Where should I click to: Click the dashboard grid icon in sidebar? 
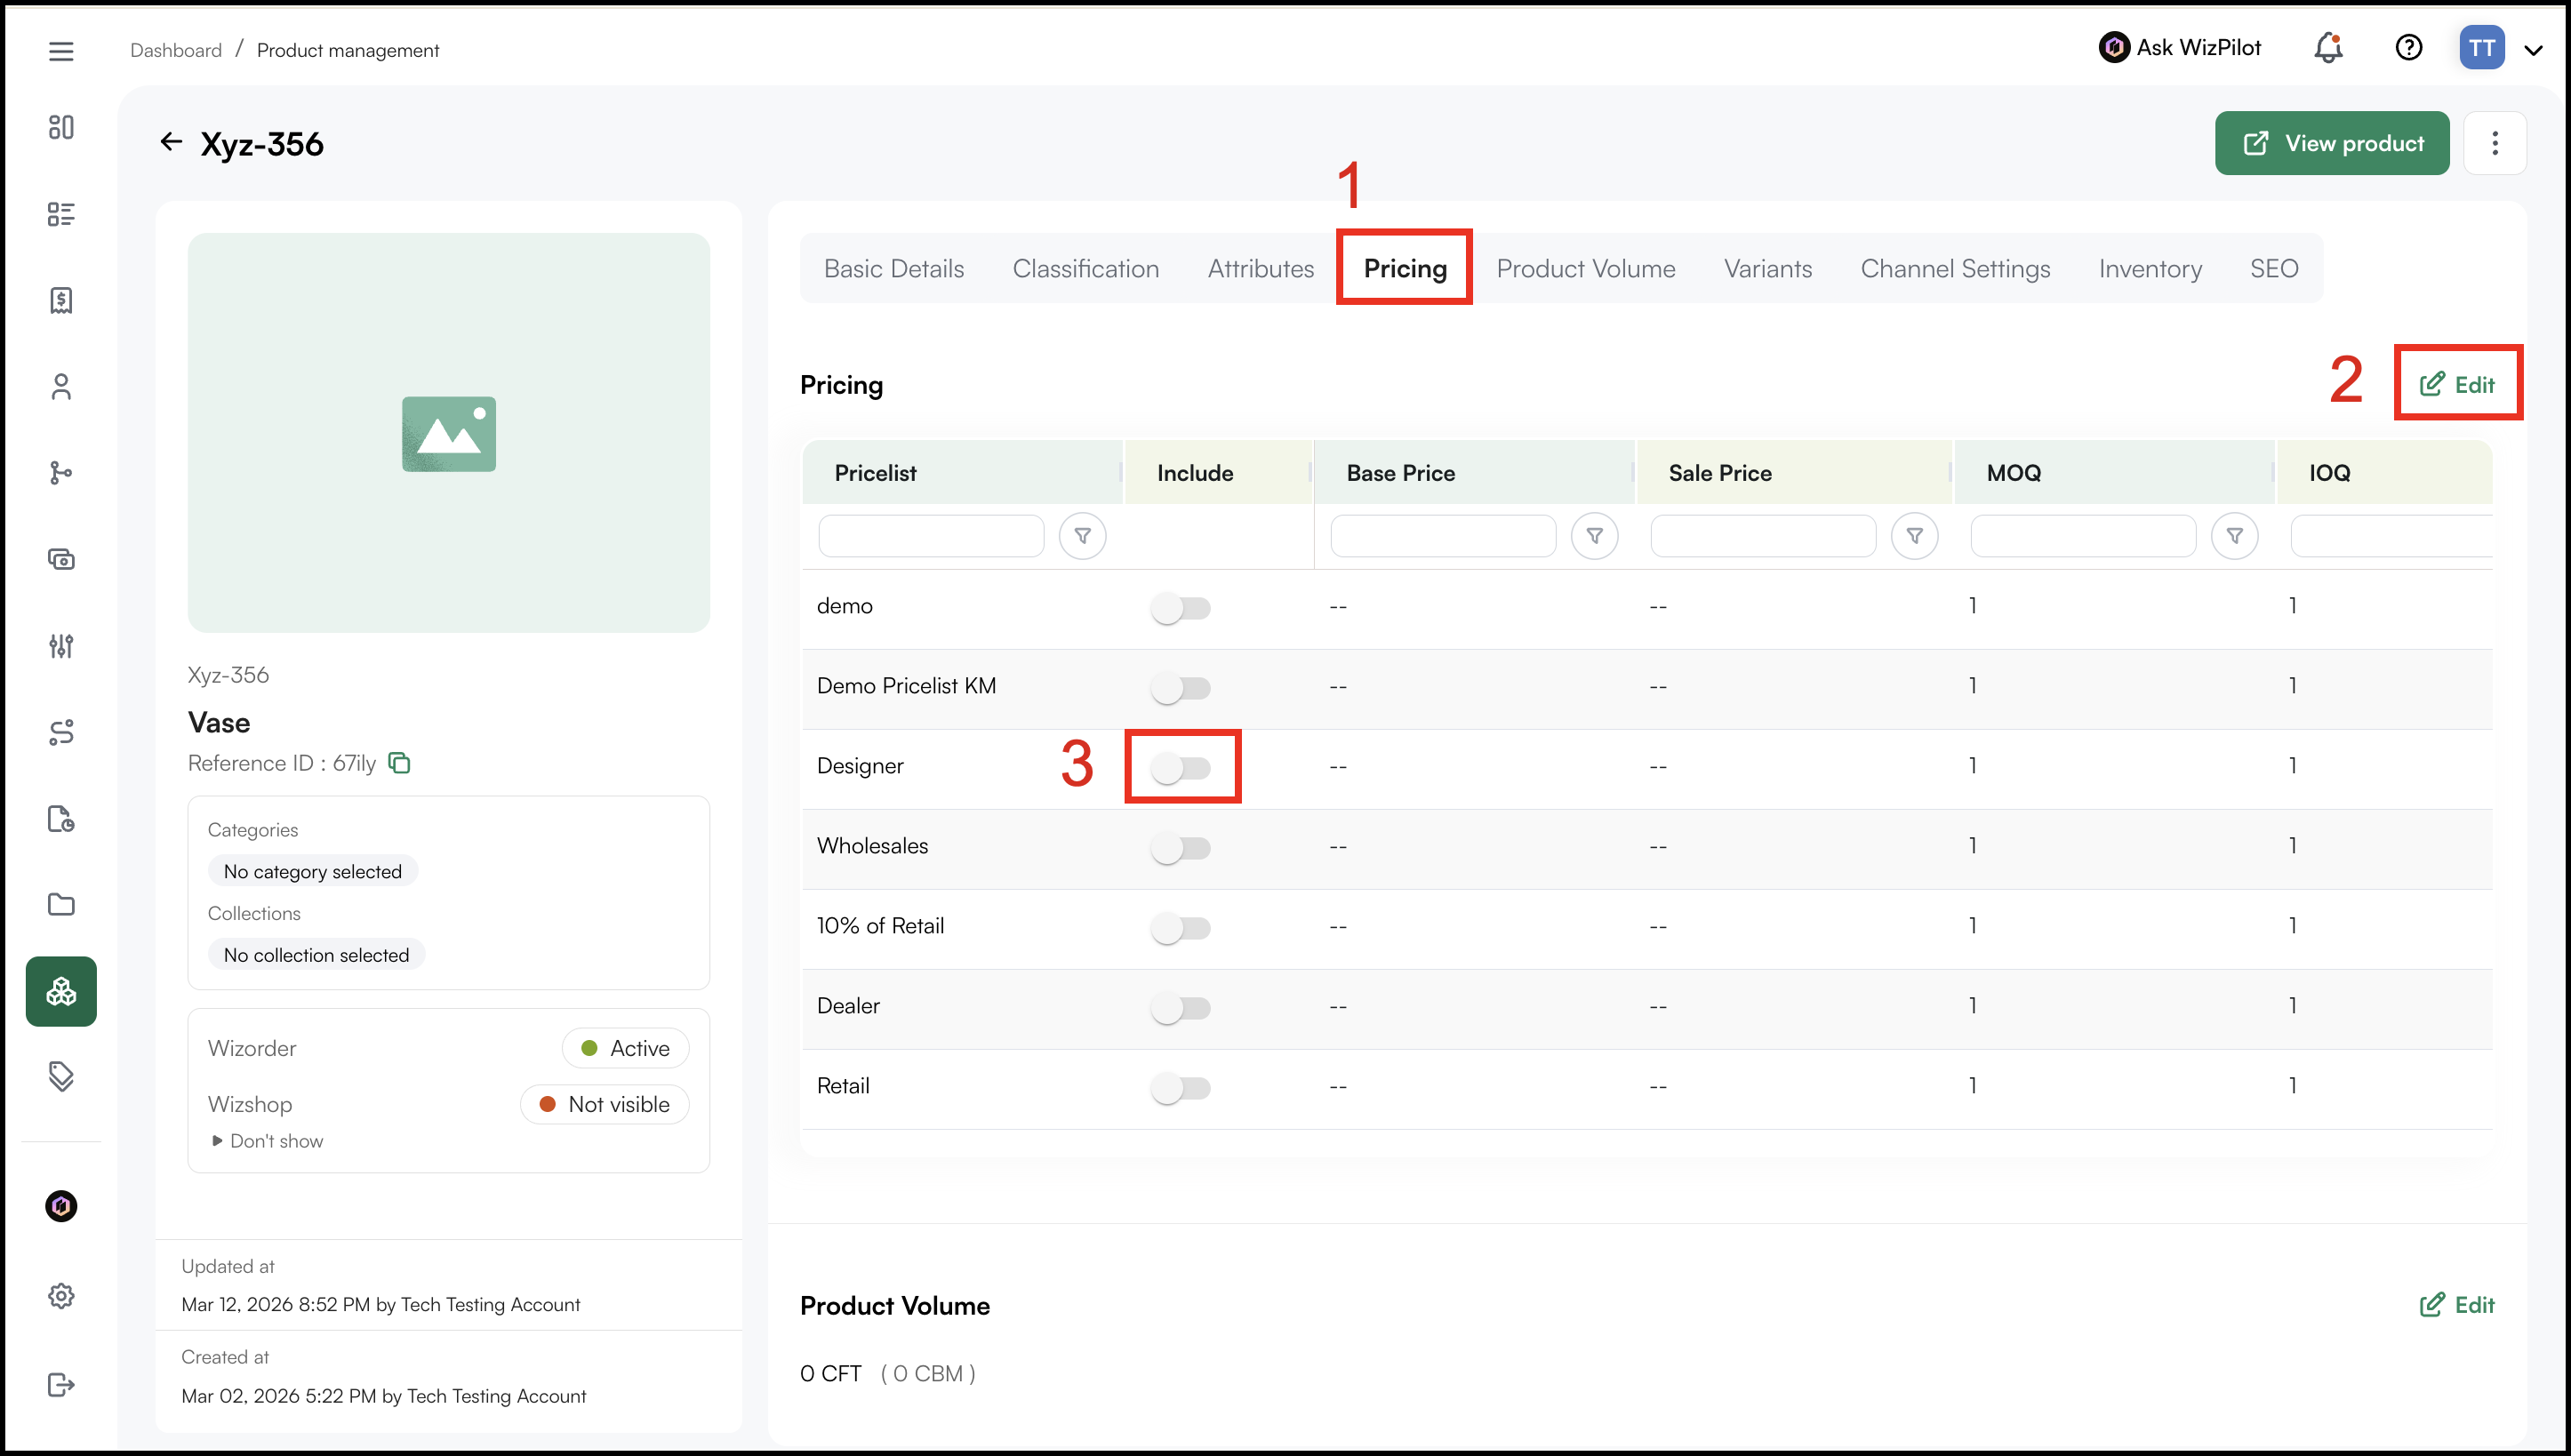click(61, 127)
